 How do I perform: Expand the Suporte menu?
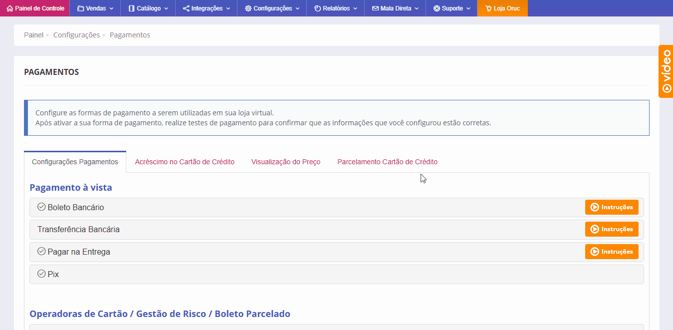click(x=468, y=8)
